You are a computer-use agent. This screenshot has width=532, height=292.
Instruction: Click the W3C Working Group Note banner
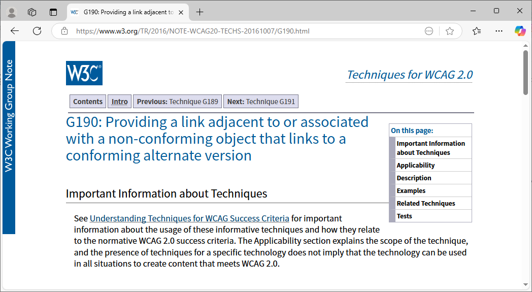(9, 138)
